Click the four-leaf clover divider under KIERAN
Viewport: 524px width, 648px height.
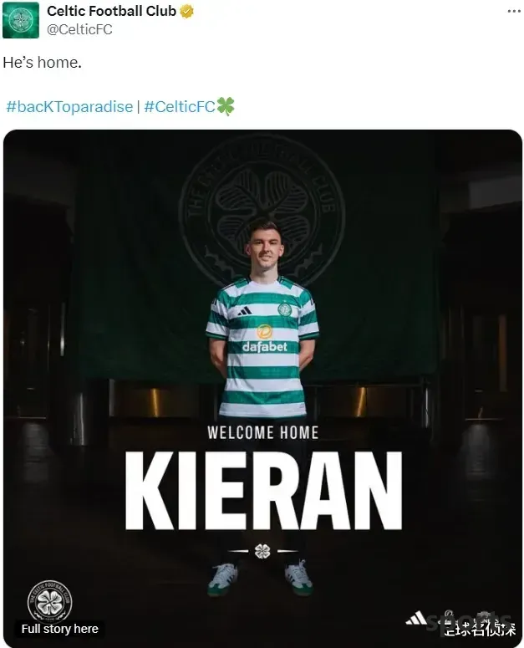click(262, 551)
